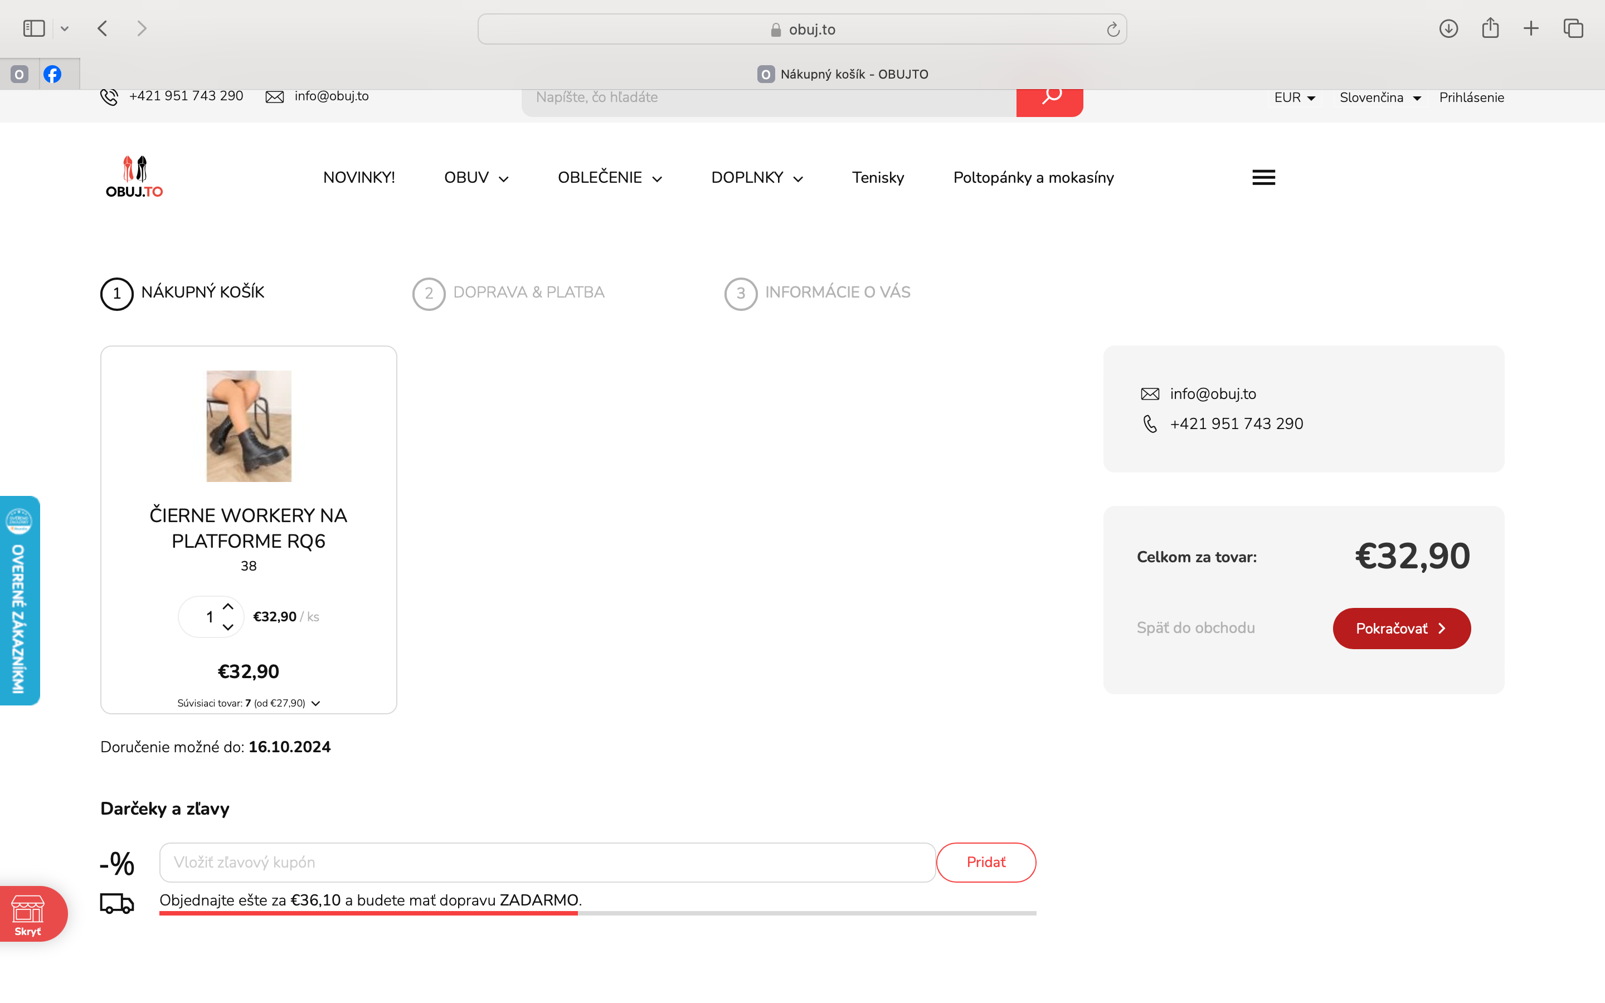Go to step 3 Informácie o vás

click(817, 293)
